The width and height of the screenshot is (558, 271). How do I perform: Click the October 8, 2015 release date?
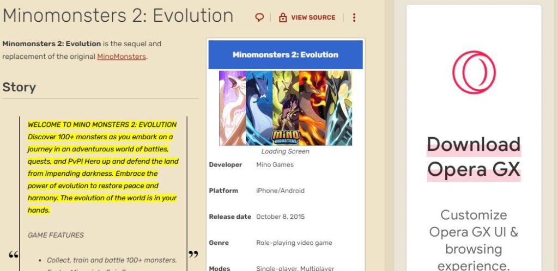point(281,217)
